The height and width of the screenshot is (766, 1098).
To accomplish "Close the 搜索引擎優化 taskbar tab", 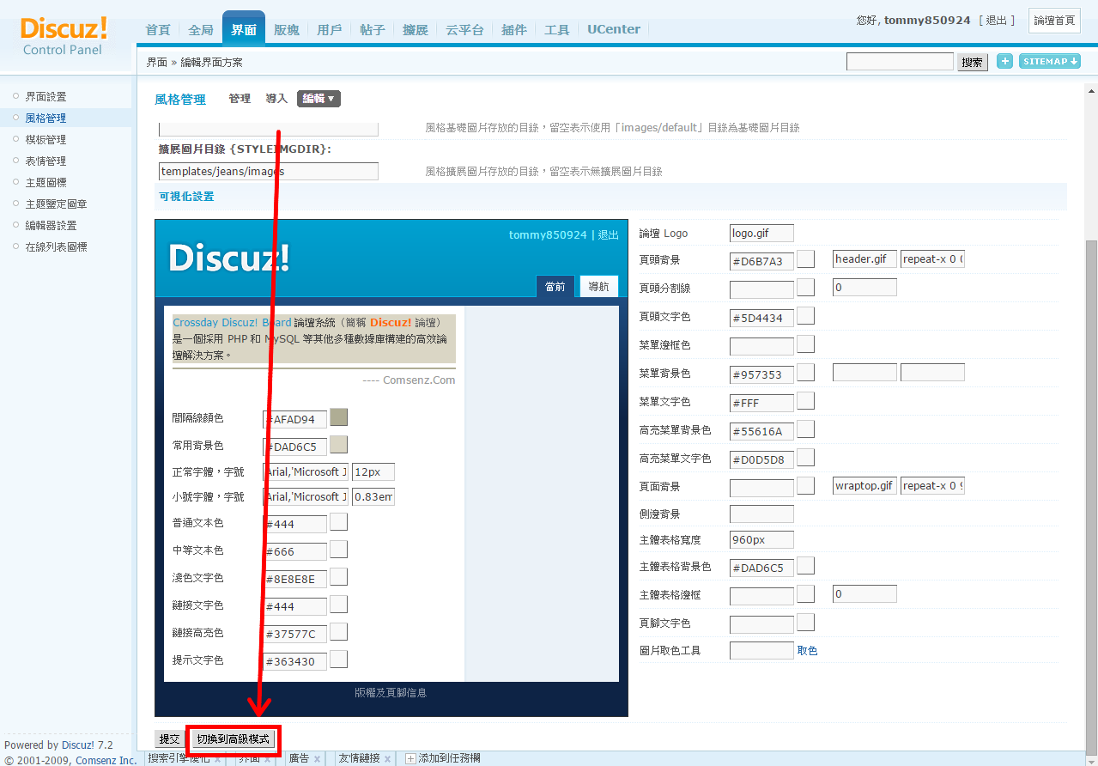I will click(218, 759).
